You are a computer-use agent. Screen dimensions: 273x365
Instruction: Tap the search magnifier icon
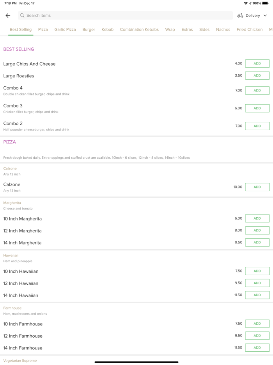tap(22, 16)
